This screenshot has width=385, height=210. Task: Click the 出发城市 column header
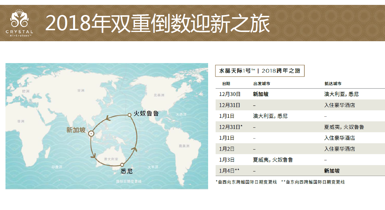coord(262,84)
